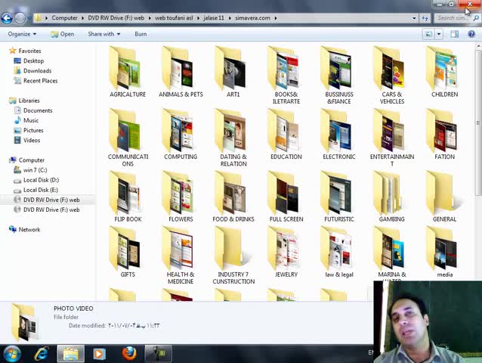The image size is (482, 363).
Task: Select the GENERAL folder
Action: click(x=444, y=197)
